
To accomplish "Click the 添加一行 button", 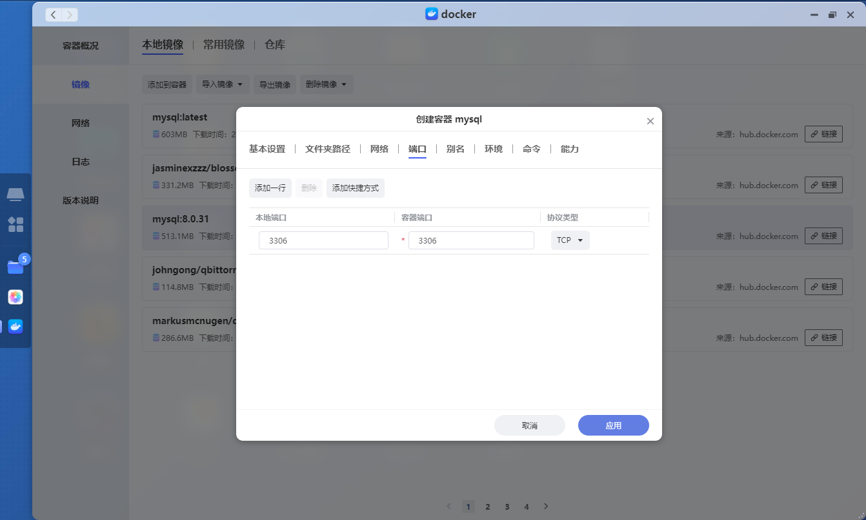I will click(270, 188).
